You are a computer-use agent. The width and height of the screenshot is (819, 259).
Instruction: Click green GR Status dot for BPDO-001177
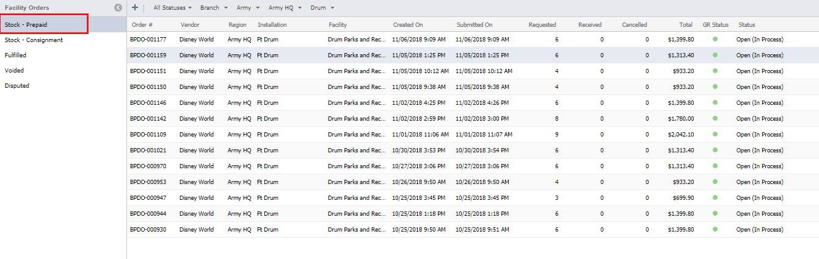715,40
